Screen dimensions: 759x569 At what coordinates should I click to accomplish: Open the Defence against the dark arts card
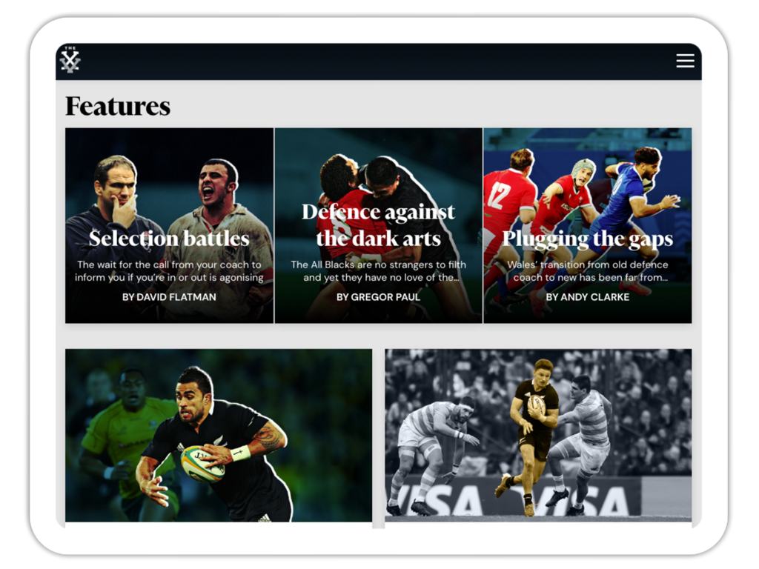pyautogui.click(x=379, y=225)
